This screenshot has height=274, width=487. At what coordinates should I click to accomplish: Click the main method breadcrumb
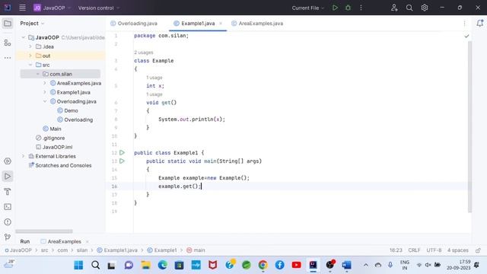[196, 250]
